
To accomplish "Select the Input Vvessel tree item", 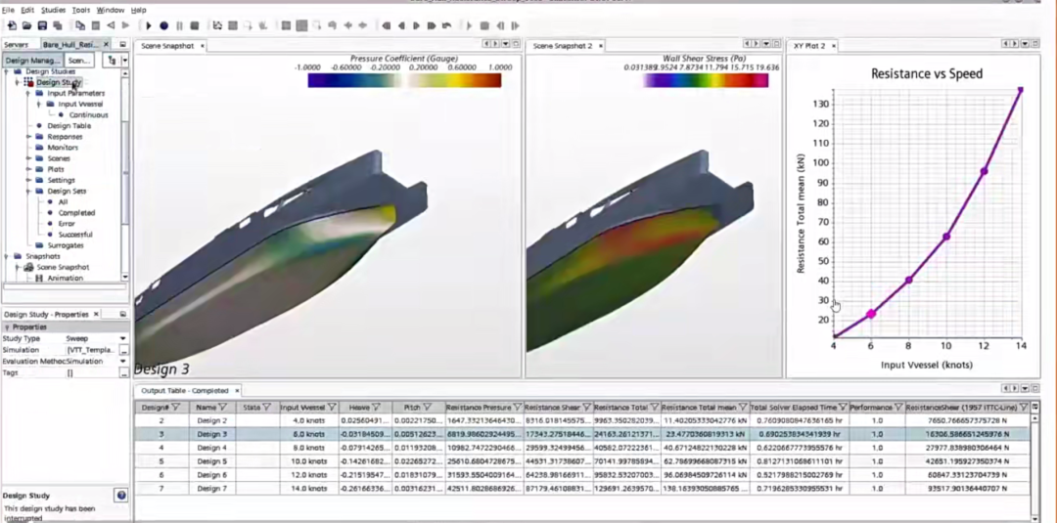I will point(80,105).
